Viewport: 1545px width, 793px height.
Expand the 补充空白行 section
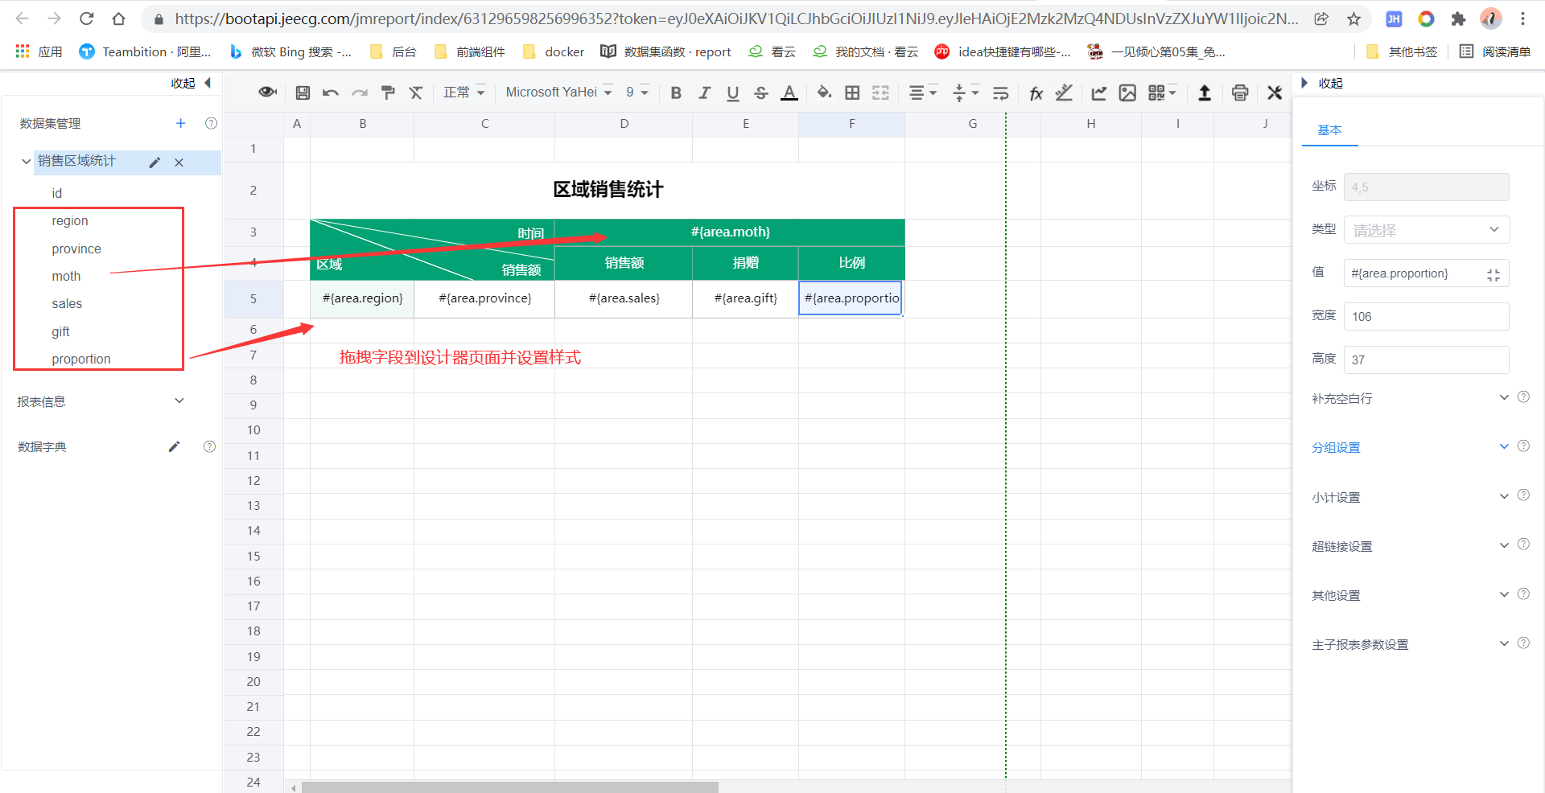[1504, 397]
